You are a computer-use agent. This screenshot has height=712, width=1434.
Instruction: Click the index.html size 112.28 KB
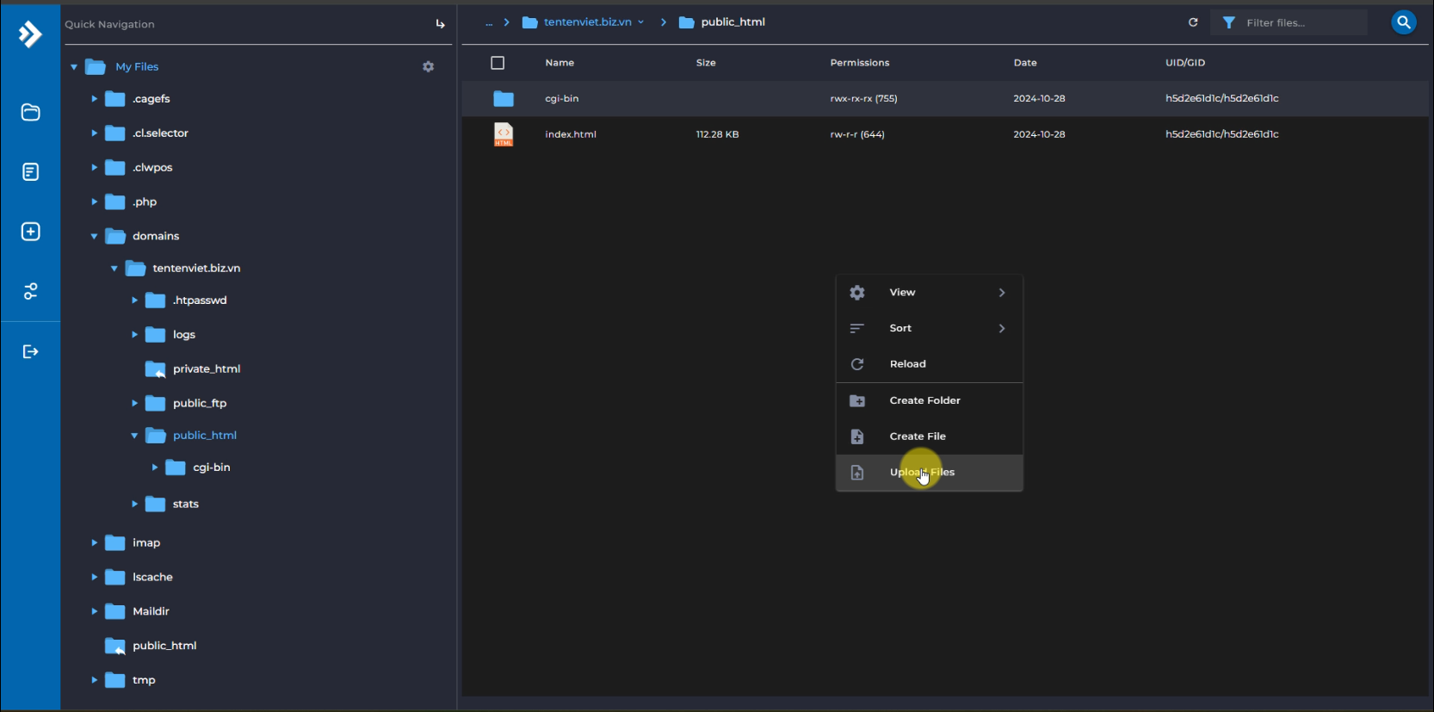(x=717, y=134)
